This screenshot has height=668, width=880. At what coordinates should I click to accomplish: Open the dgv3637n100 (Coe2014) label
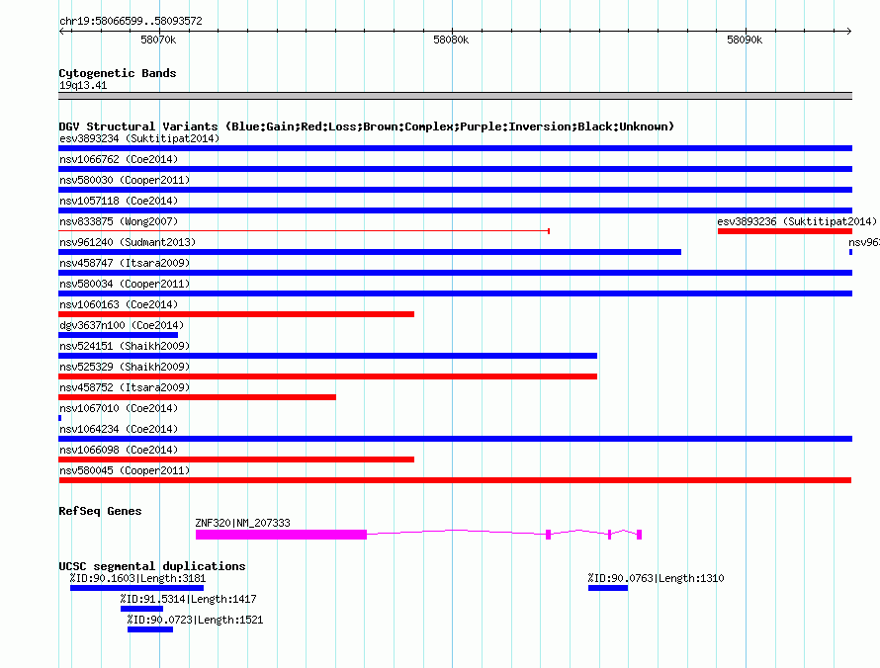(122, 325)
